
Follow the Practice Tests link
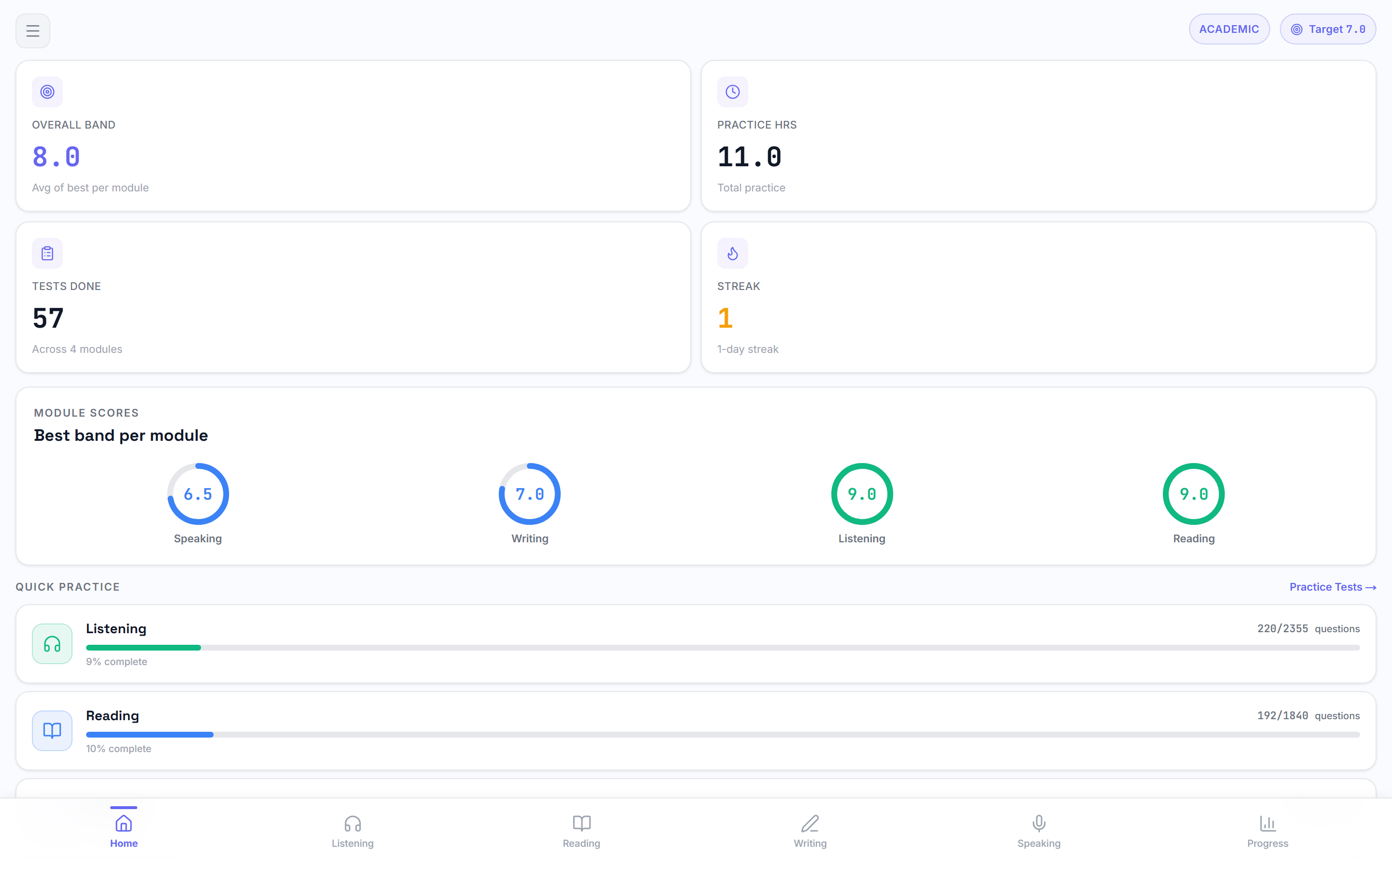pyautogui.click(x=1332, y=587)
